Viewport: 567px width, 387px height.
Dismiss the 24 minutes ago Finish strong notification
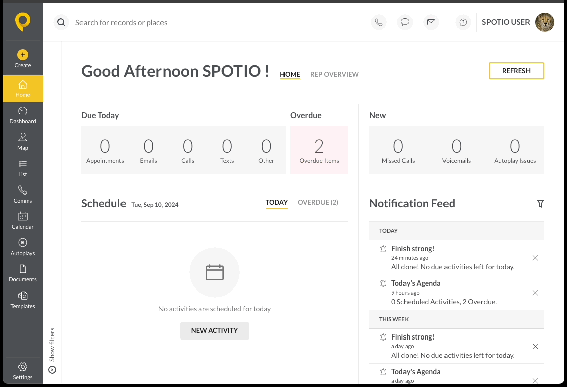(535, 258)
